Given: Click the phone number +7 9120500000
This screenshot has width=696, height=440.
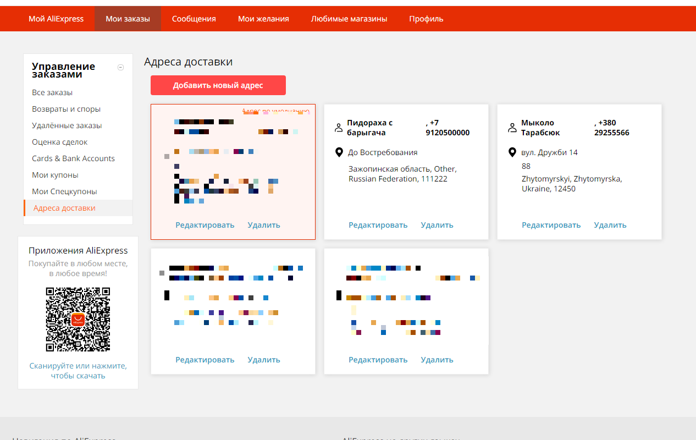Looking at the screenshot, I should 448,128.
